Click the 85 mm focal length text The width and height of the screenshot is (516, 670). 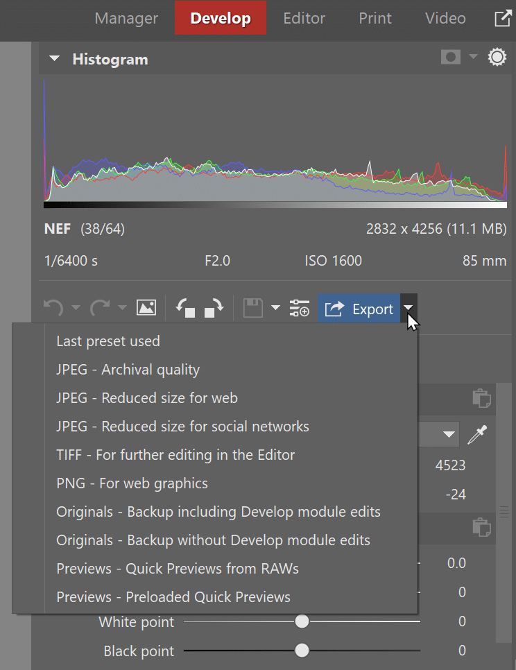pyautogui.click(x=484, y=261)
